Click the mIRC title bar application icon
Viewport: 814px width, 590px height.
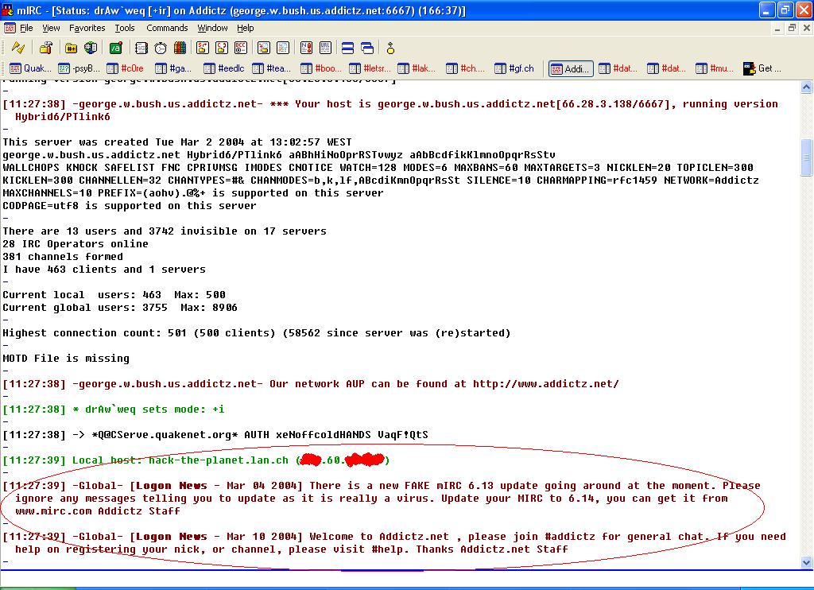click(8, 10)
